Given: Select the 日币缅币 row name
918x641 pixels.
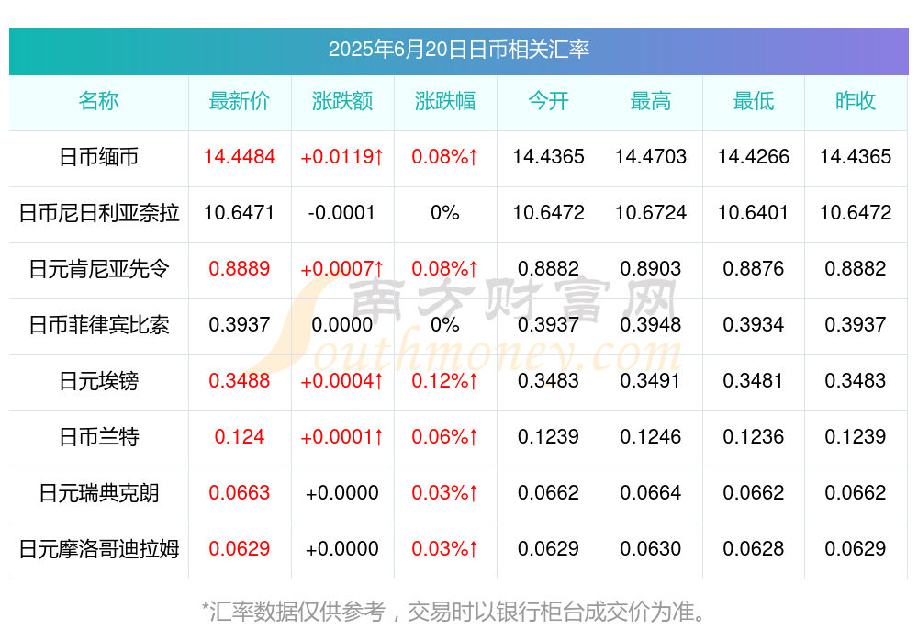Looking at the screenshot, I should 98,157.
